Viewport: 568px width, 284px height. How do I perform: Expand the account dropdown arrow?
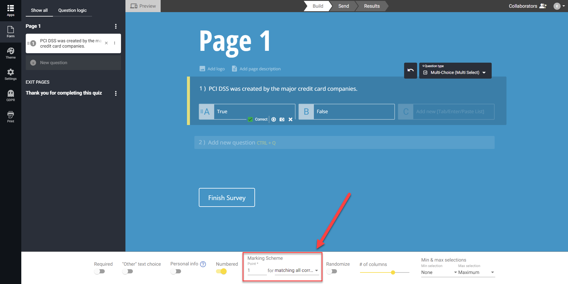point(564,6)
